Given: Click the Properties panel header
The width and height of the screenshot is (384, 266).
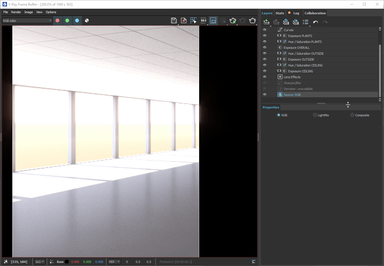Looking at the screenshot, I should click(271, 107).
